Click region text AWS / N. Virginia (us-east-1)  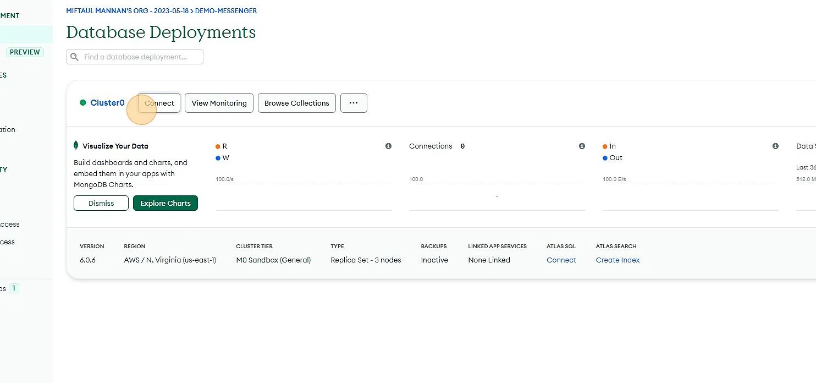(170, 260)
